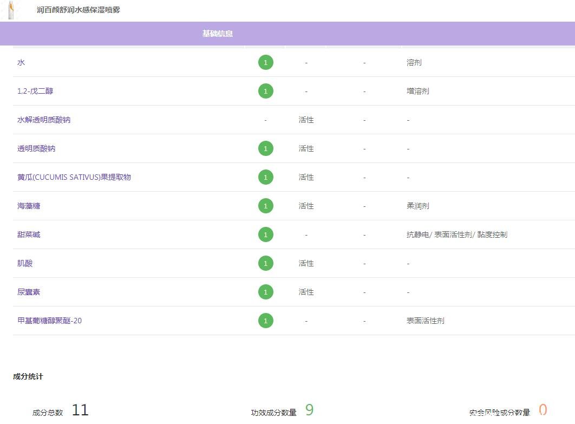The image size is (575, 424).
Task: Click the product thumbnail image at top
Action: [11, 10]
